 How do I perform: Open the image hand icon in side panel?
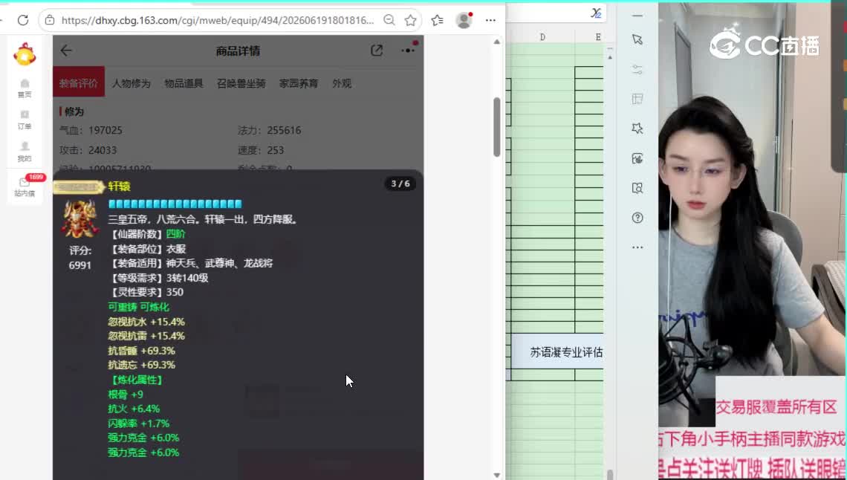click(637, 158)
